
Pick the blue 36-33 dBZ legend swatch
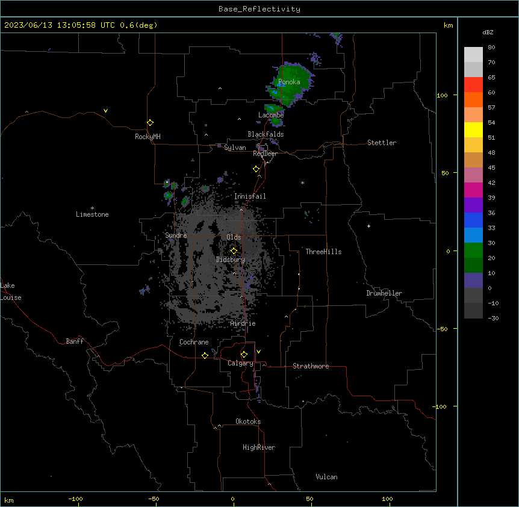coord(473,220)
